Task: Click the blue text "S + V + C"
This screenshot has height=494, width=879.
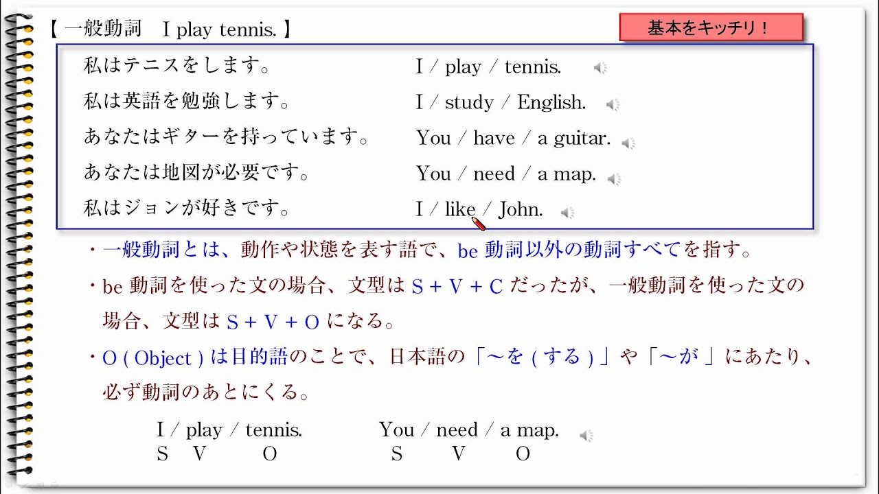Action: 457,287
